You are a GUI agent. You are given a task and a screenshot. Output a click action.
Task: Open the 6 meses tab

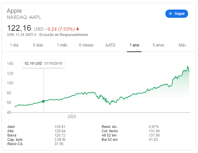86,45
